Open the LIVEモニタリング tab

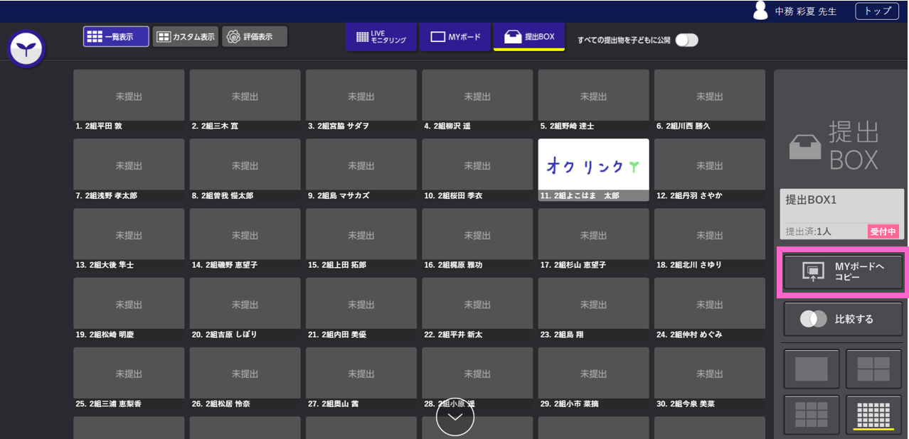(x=381, y=37)
